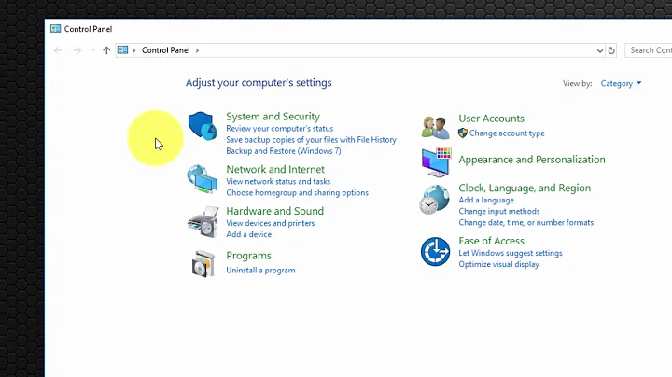Open System and Security category
672x377 pixels.
pyautogui.click(x=273, y=117)
